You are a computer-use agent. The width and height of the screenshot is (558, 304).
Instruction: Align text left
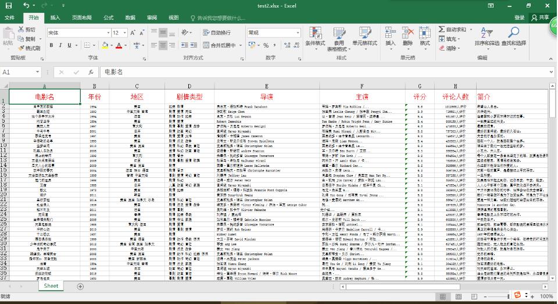(x=153, y=45)
